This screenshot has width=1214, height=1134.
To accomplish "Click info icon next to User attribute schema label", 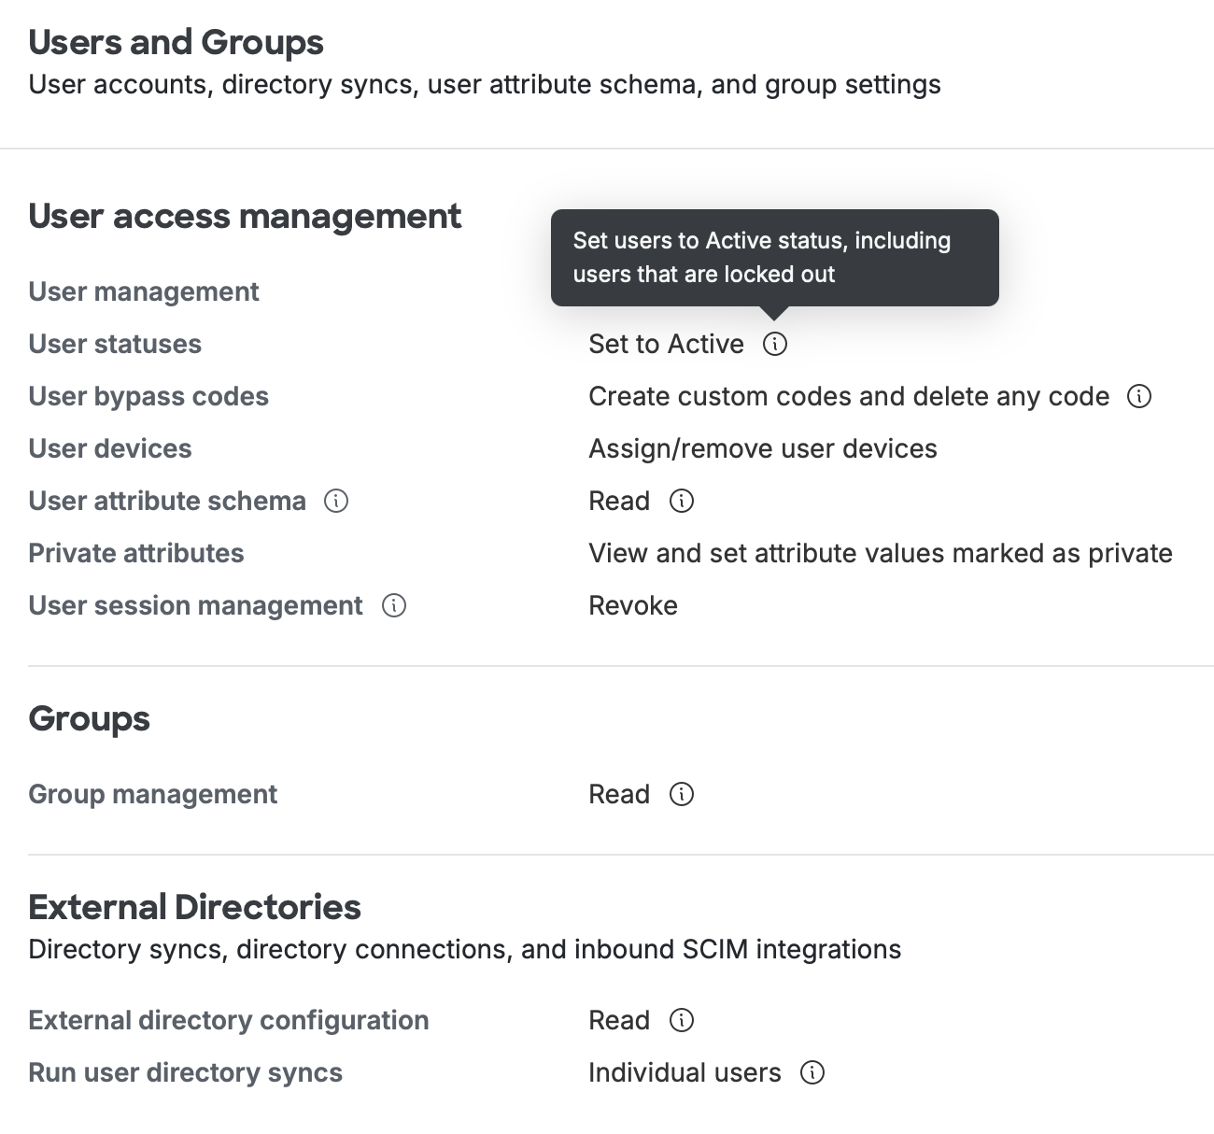I will (x=336, y=501).
